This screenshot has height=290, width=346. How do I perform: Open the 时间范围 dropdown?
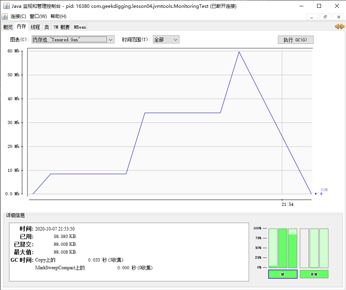(x=166, y=40)
